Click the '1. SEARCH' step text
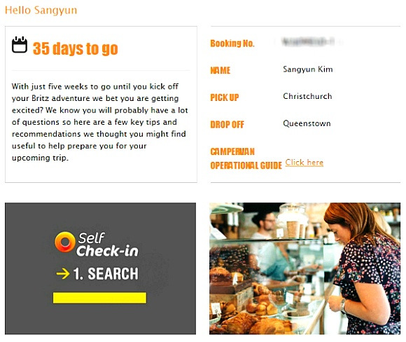406x342 pixels. (106, 274)
